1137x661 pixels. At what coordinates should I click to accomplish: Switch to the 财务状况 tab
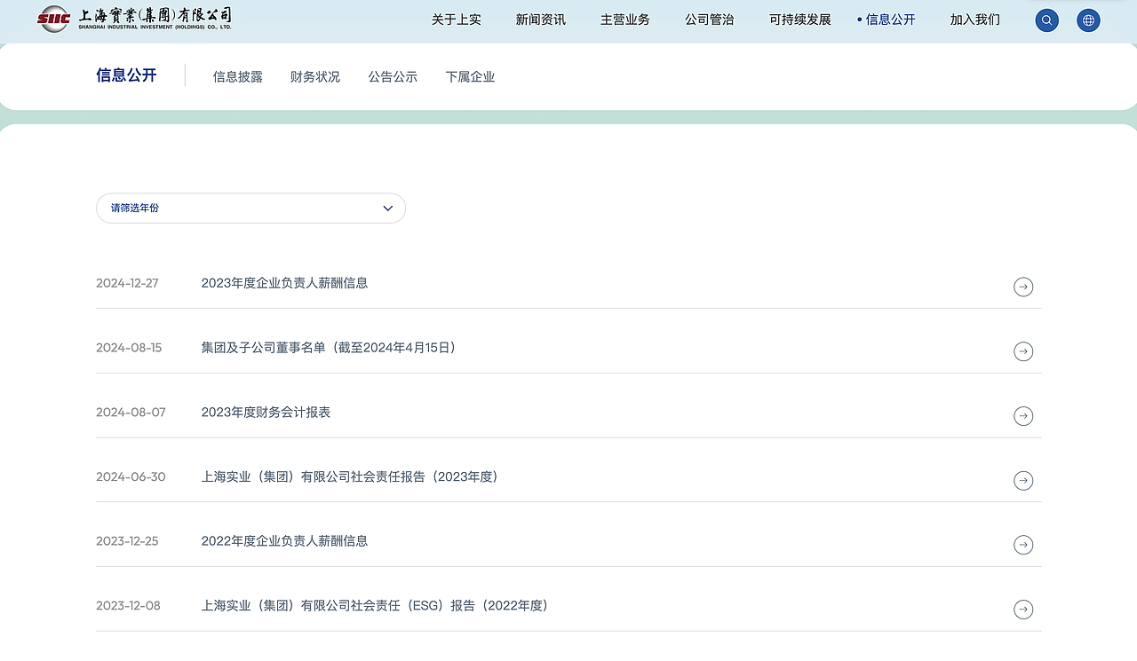point(314,76)
